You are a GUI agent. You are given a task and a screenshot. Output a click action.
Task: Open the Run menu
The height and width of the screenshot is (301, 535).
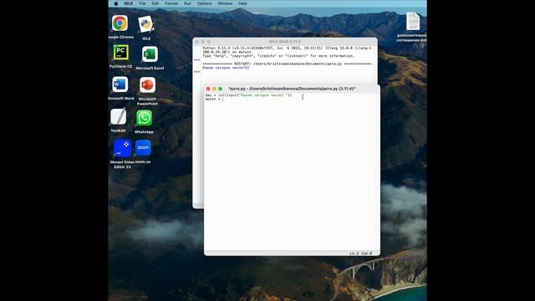click(x=187, y=3)
